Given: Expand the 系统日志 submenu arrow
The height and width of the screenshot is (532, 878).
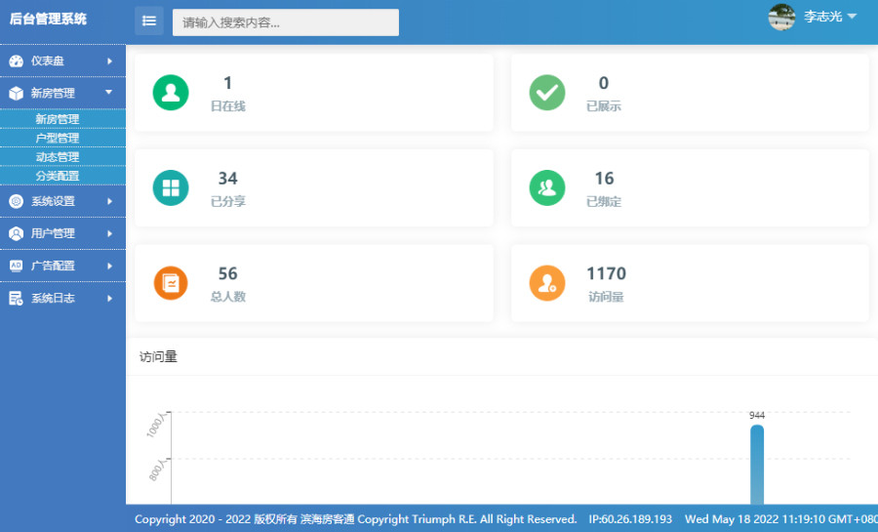Looking at the screenshot, I should tap(109, 299).
